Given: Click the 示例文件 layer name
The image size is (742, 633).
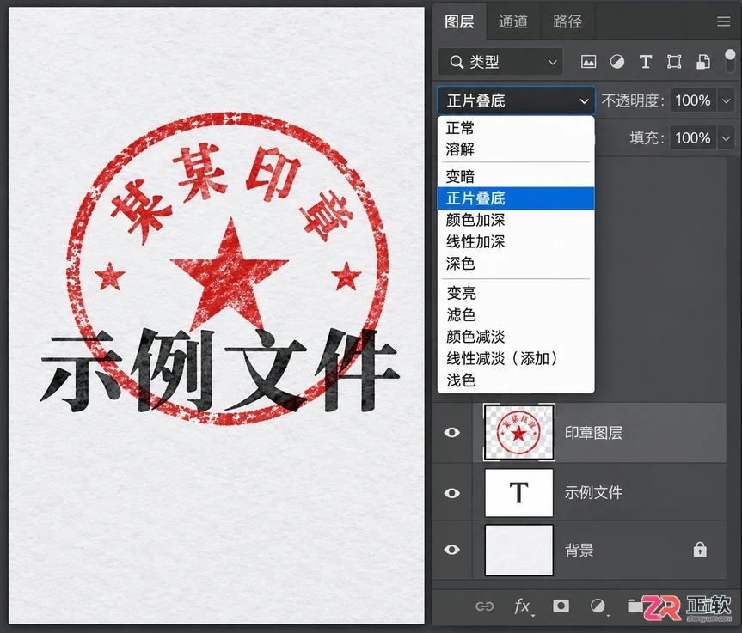Looking at the screenshot, I should tap(593, 493).
